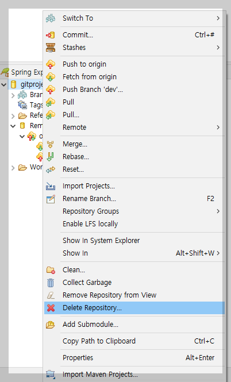The height and width of the screenshot is (382, 231).
Task: Click the Stashes chest icon
Action: tap(51, 48)
